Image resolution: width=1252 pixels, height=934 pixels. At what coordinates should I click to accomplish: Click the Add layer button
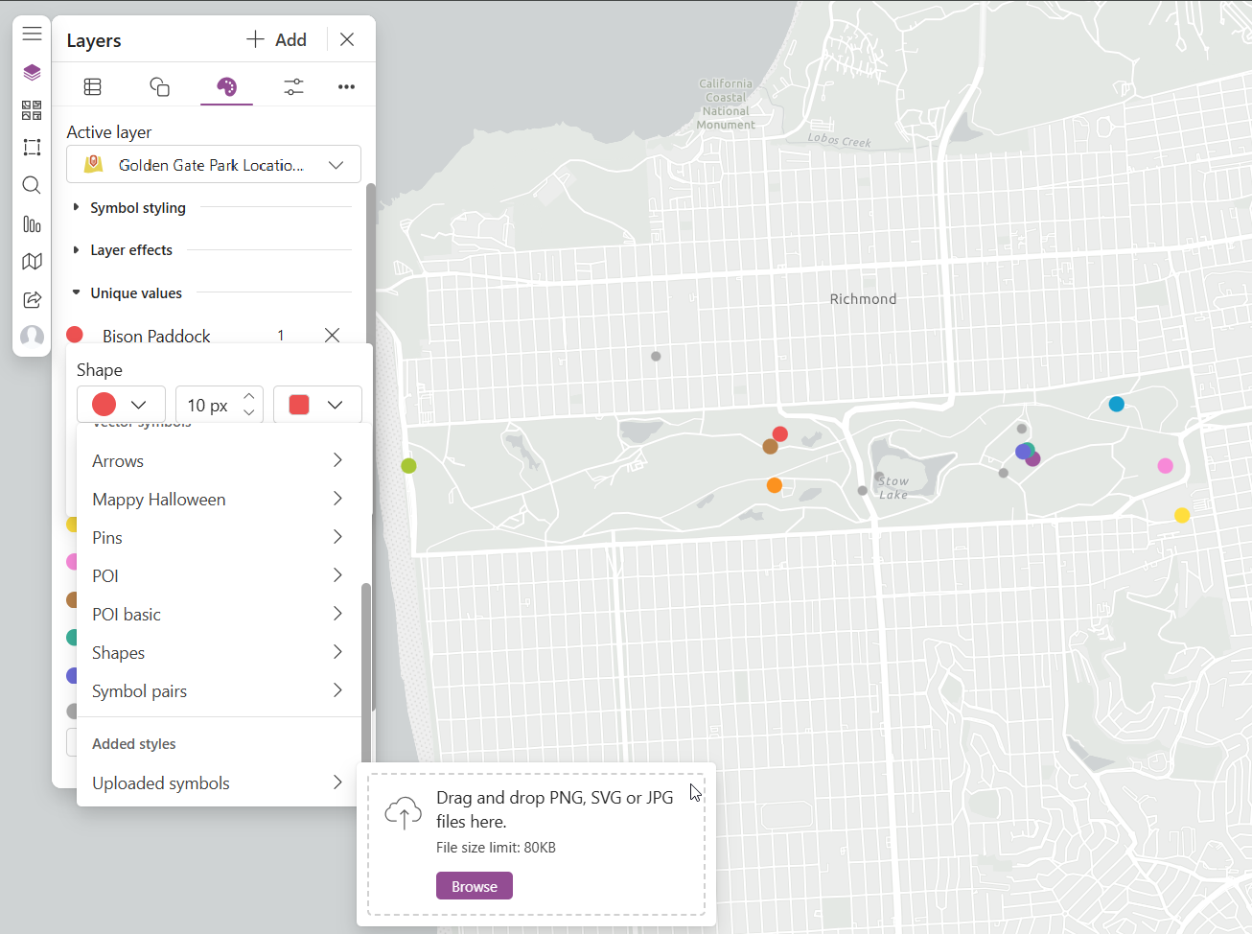click(277, 39)
